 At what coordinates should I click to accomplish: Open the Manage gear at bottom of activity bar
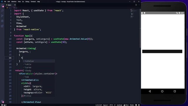pyautogui.click(x=2, y=101)
